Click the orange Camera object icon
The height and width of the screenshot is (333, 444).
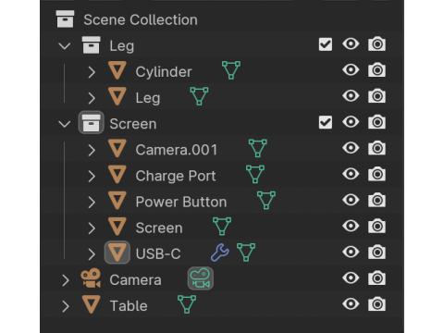click(91, 278)
